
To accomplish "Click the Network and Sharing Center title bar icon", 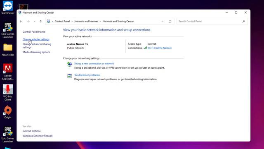I will (20, 12).
